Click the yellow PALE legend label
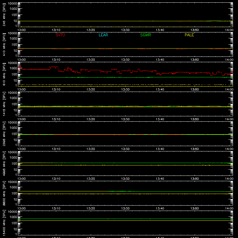238x238 pixels. click(x=189, y=35)
